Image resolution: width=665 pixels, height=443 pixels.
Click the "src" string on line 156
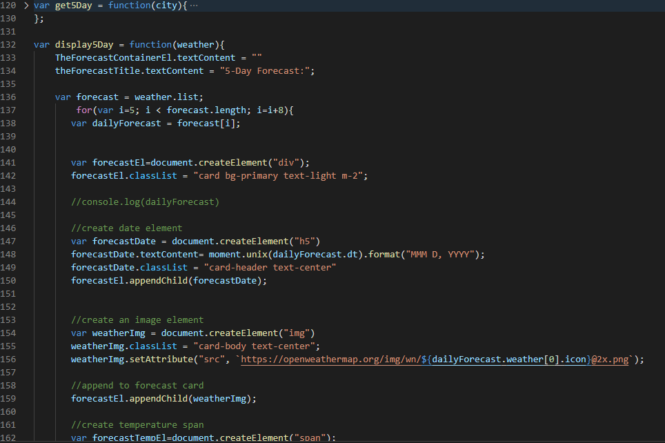click(x=212, y=360)
